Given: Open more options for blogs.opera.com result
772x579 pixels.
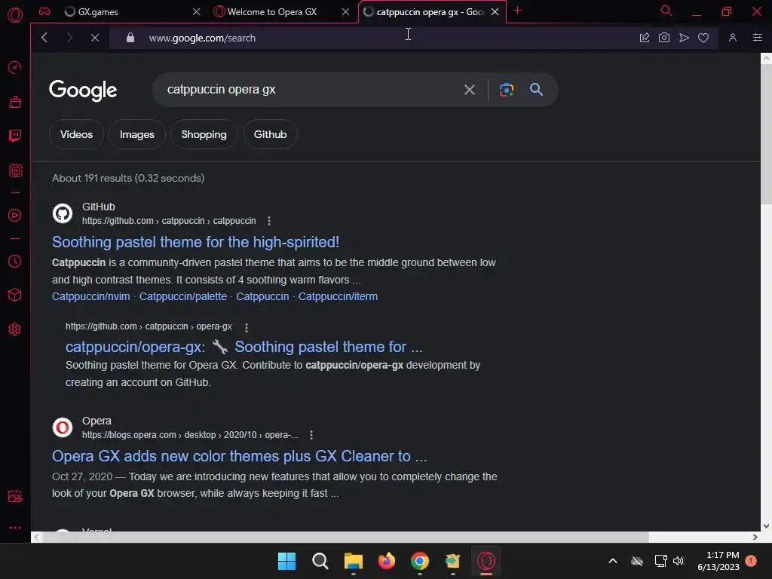Looking at the screenshot, I should (311, 435).
